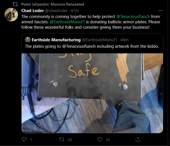
Task: Open the Earthside Manufacturing quoted name
Action: pos(56,40)
